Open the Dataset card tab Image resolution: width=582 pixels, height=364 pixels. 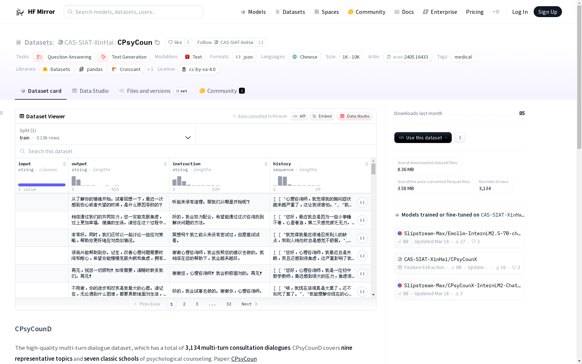(41, 91)
